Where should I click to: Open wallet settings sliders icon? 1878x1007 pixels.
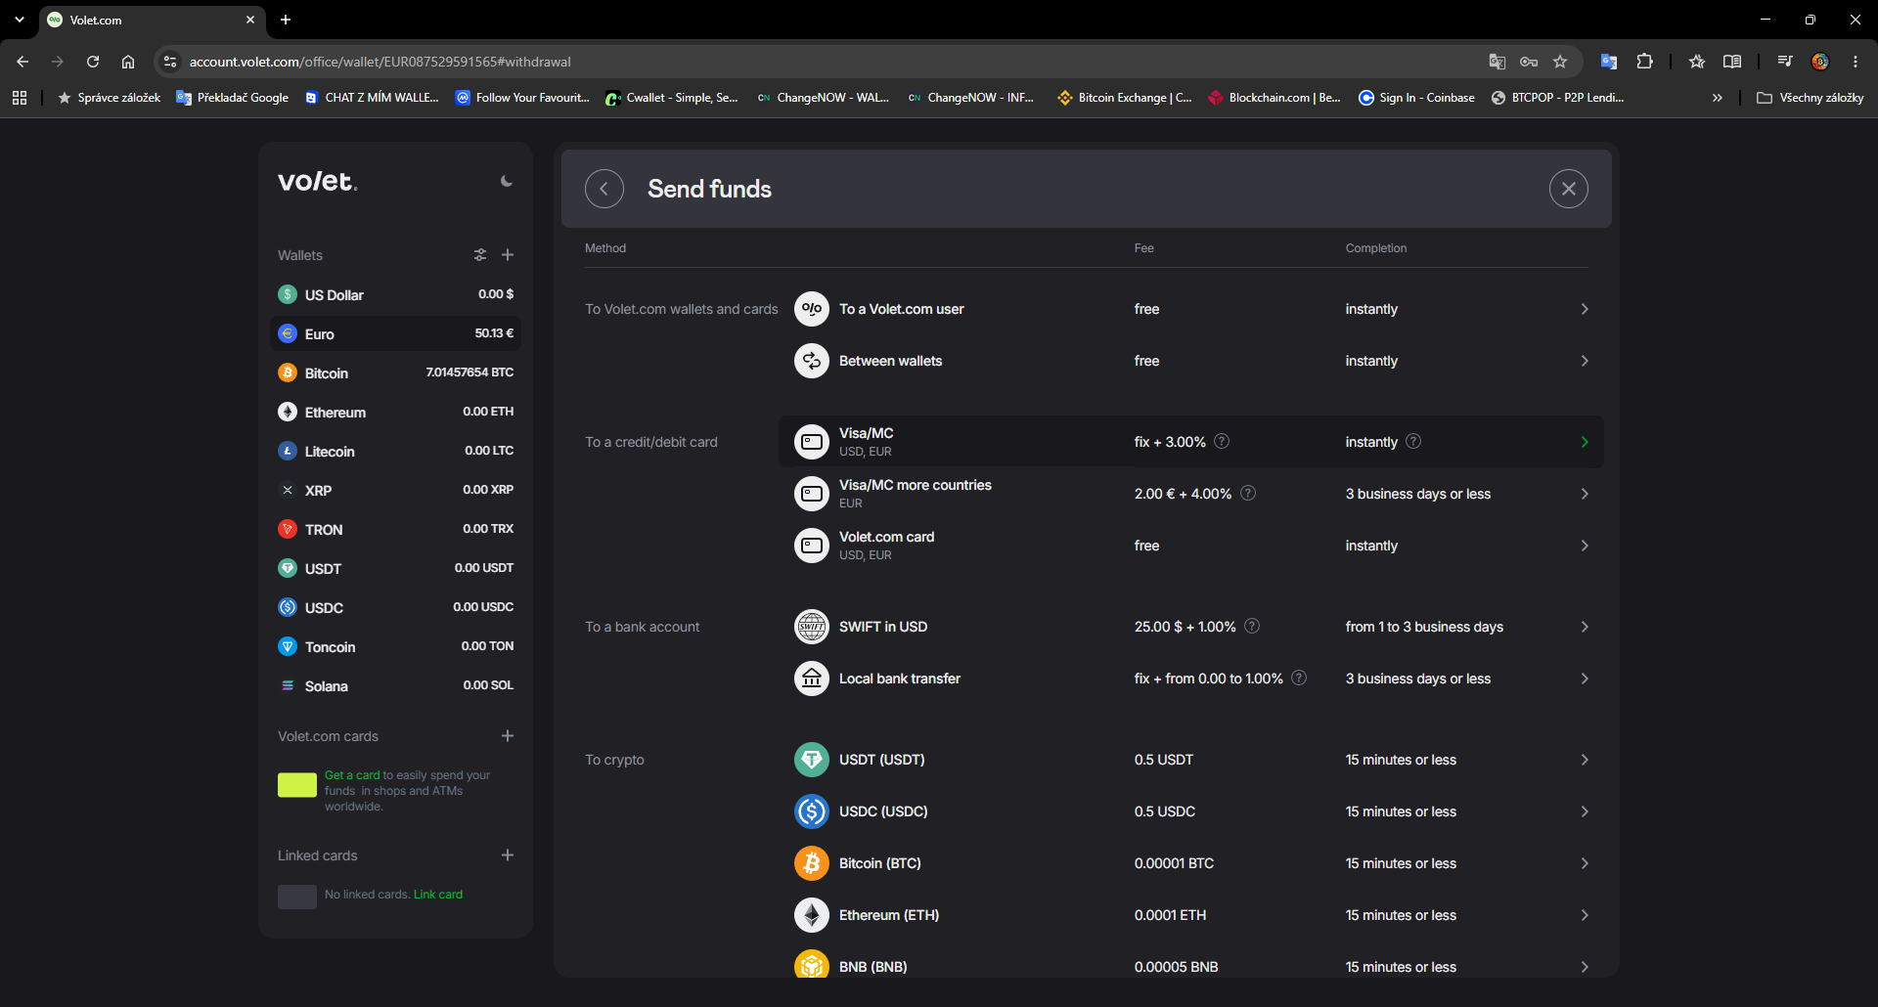click(x=480, y=255)
